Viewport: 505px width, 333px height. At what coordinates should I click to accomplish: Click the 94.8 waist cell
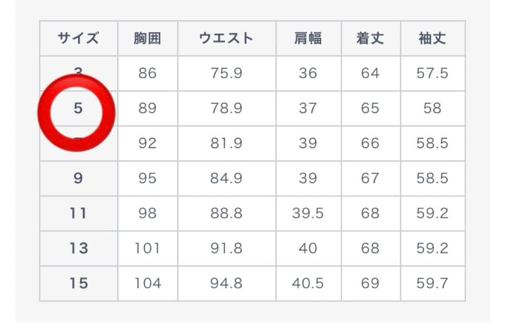(x=226, y=283)
